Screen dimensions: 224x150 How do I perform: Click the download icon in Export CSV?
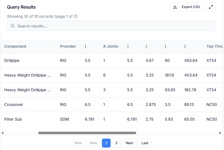coord(175,7)
